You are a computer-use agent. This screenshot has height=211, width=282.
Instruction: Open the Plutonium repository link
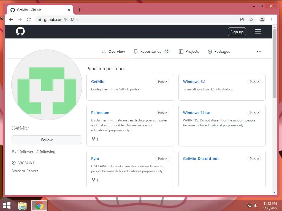(100, 113)
